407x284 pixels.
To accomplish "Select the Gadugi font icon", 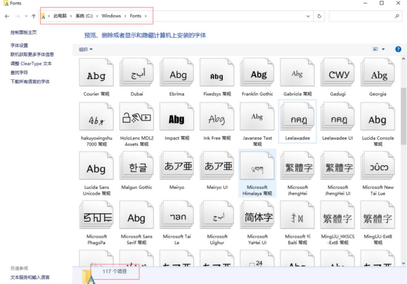I will [x=338, y=72].
